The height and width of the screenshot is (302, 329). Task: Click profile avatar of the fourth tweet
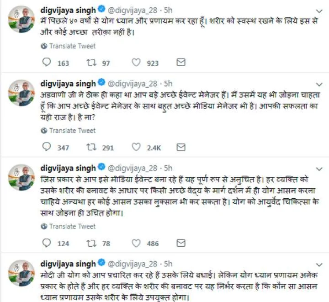[21, 273]
